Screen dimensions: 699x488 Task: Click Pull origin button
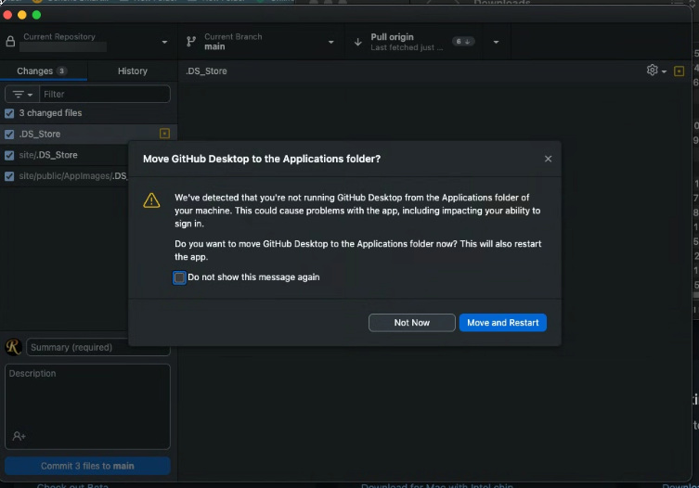pyautogui.click(x=415, y=42)
